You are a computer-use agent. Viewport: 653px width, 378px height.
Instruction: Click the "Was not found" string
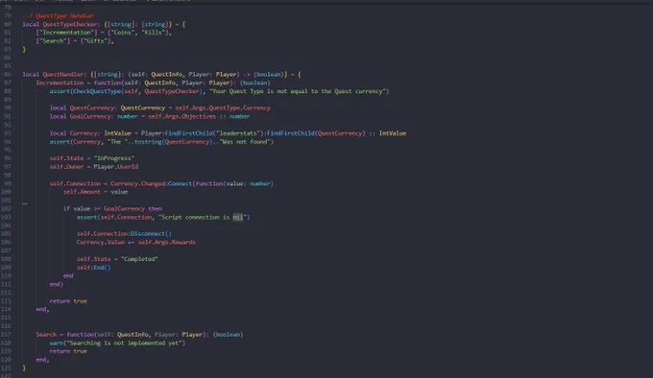tap(244, 142)
